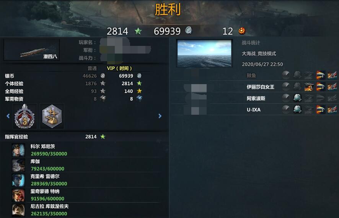Click the hexagonal gold cannon achievement badge
This screenshot has width=339, height=218.
(x=52, y=116)
